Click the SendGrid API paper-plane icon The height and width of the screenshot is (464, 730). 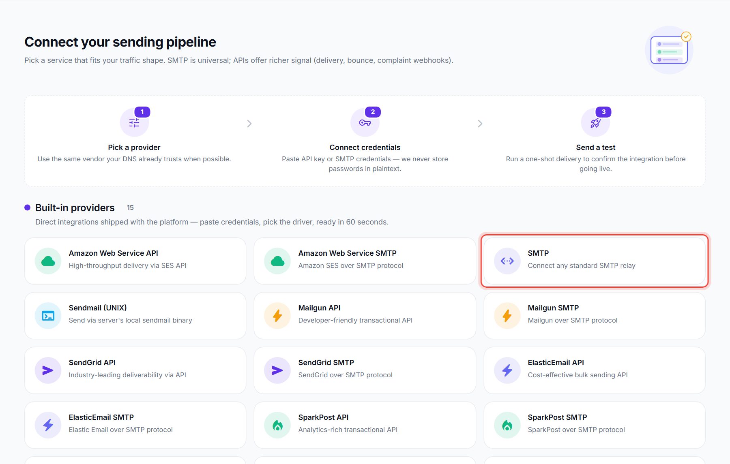coord(48,370)
